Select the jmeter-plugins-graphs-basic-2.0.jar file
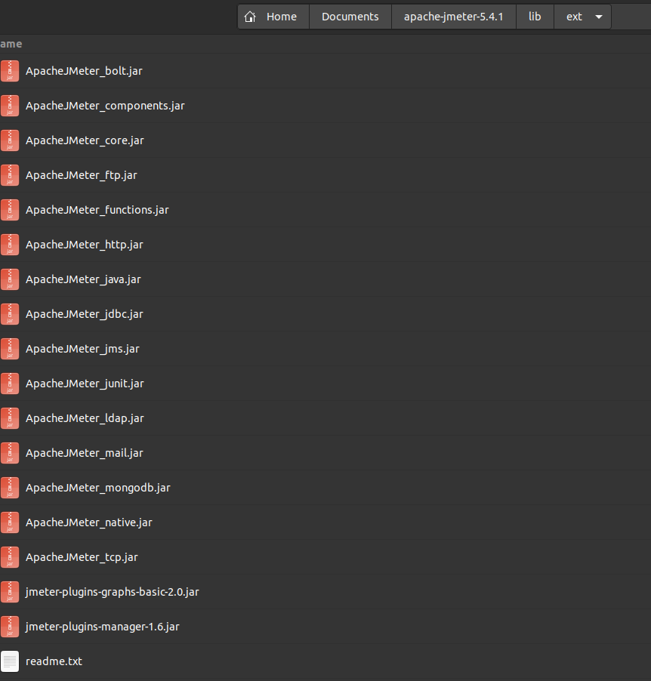651x681 pixels. 112,592
